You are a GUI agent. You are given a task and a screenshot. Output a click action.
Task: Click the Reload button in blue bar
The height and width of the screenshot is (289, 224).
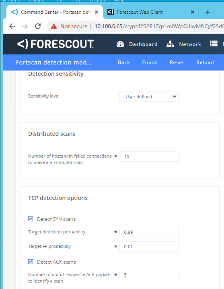tap(205, 62)
